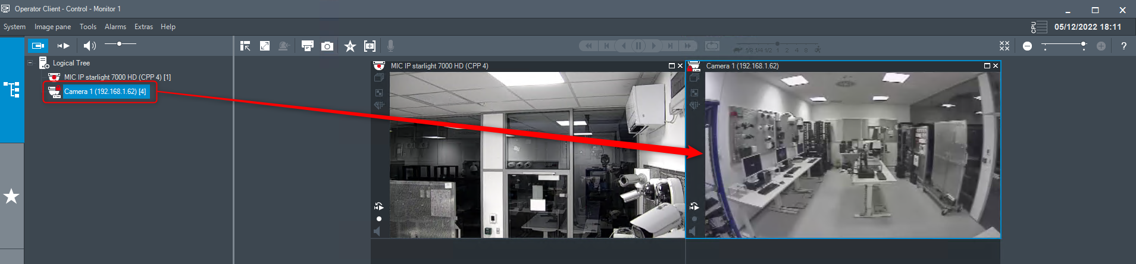This screenshot has height=264, width=1136.
Task: Open the System menu
Action: (x=14, y=27)
